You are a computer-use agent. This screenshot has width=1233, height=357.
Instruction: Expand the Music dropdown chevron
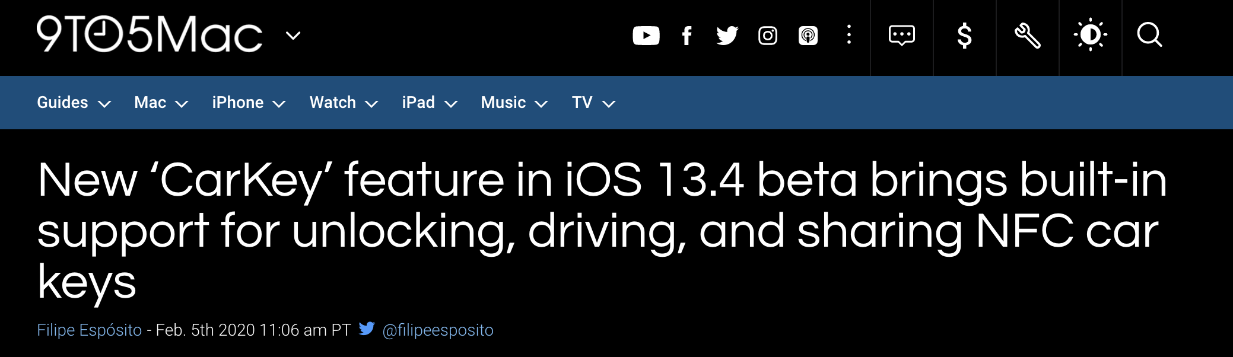click(541, 104)
